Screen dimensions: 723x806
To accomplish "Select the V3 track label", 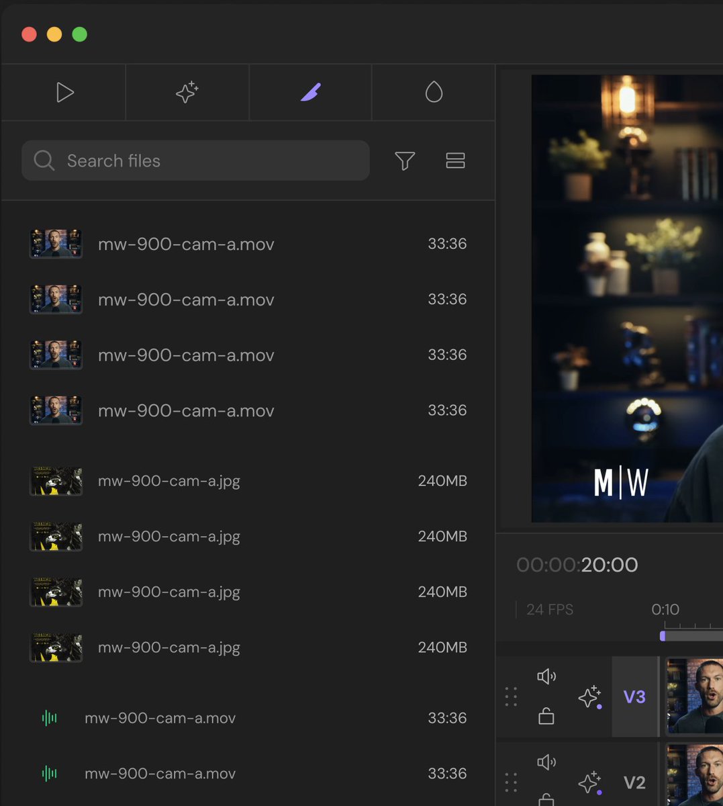I will point(634,697).
